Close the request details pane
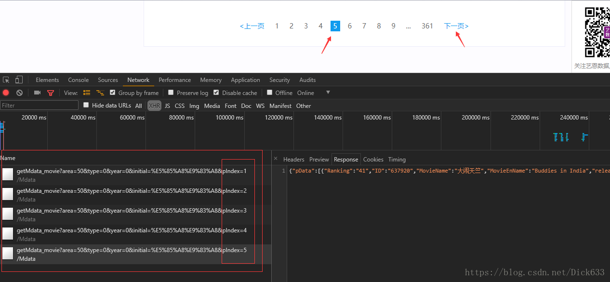 click(x=276, y=159)
